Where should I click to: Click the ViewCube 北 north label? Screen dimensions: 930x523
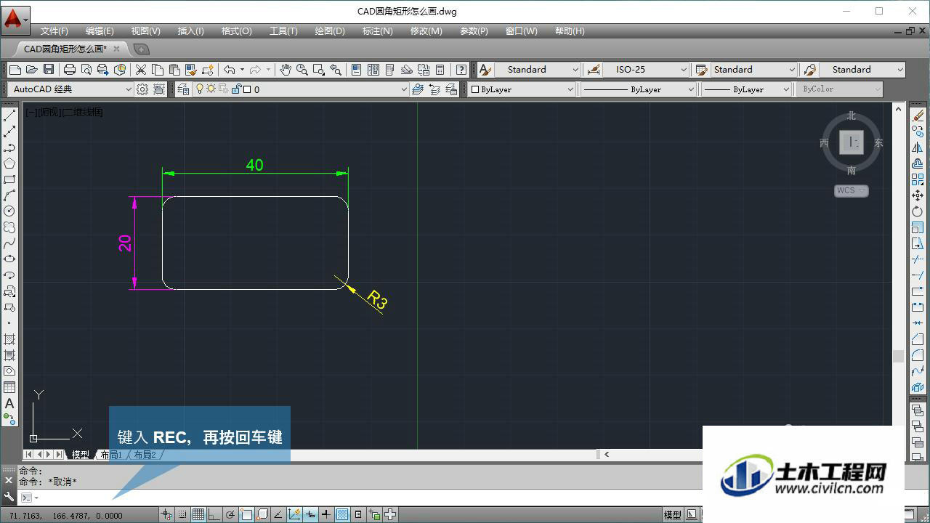click(x=851, y=115)
